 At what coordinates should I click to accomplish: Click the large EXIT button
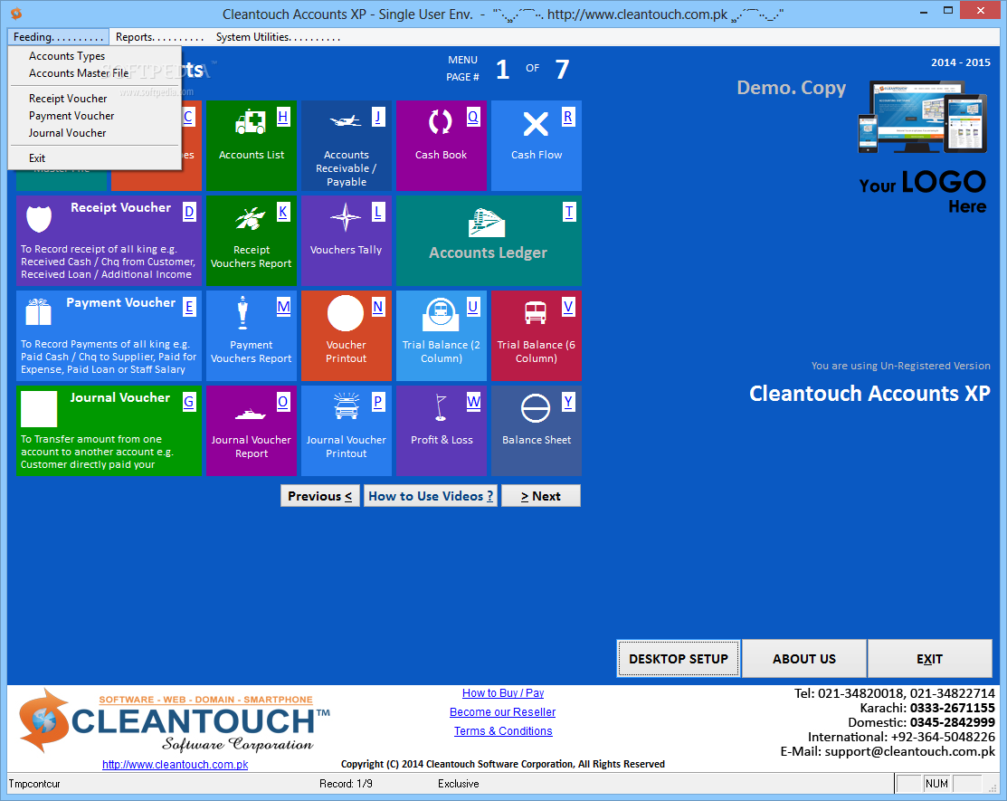tap(929, 658)
